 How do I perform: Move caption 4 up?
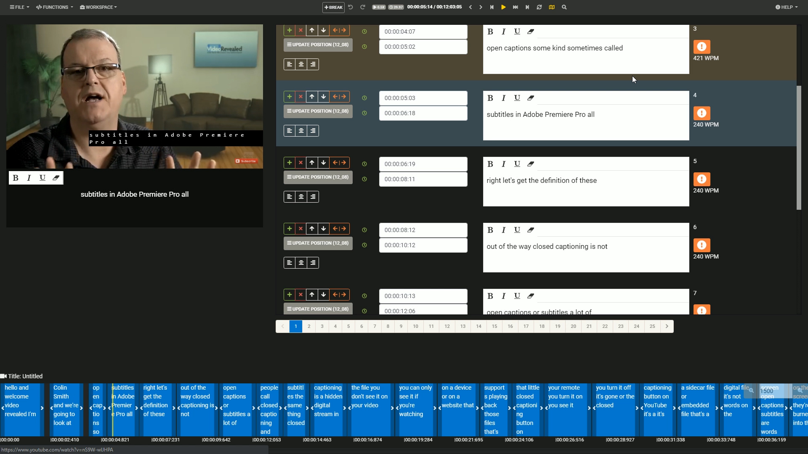312,97
